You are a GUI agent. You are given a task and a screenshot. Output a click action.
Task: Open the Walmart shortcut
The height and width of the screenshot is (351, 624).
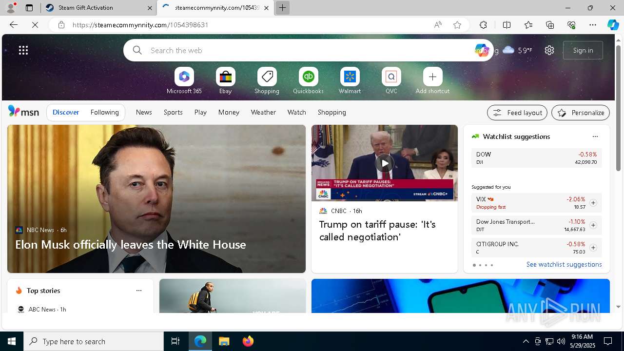350,81
